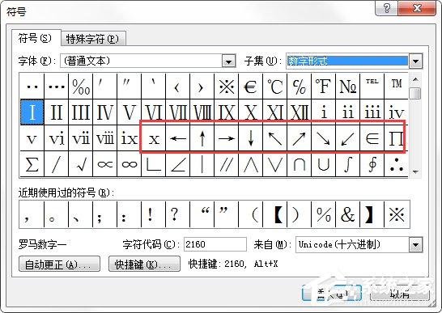Pick the angle ∠ symbol

178,164
